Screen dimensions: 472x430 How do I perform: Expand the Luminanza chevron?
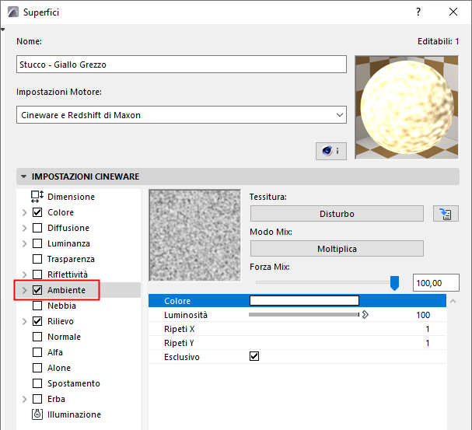25,243
